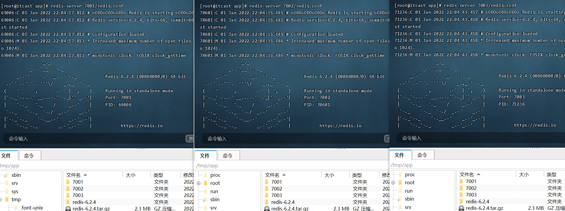Image resolution: width=565 pixels, height=211 pixels.
Task: Select redis-6.2.4 folder icon in right pane
Action: 461,201
